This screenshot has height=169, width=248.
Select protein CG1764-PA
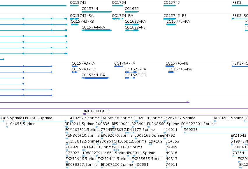pos(119,66)
